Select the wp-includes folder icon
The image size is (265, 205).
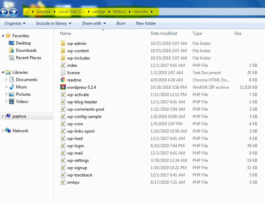pos(63,58)
